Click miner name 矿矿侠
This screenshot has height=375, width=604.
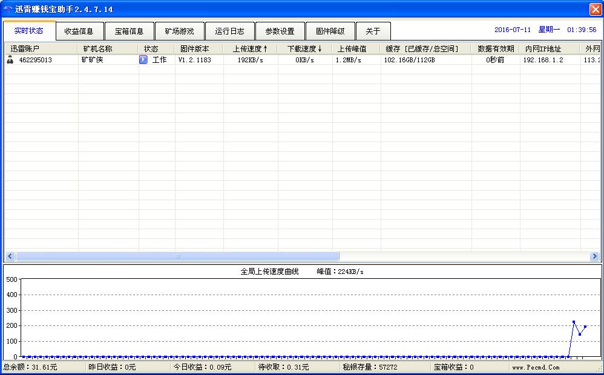click(93, 60)
